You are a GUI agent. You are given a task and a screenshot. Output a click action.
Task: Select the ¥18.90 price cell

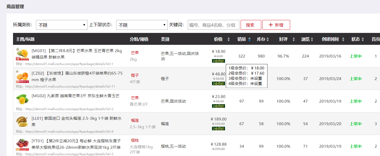coord(219,52)
